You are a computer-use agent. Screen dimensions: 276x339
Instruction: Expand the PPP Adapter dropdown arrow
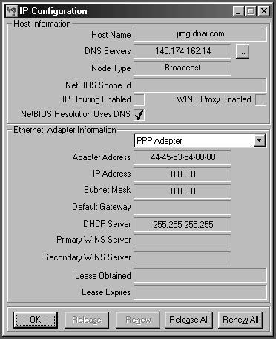click(x=259, y=141)
